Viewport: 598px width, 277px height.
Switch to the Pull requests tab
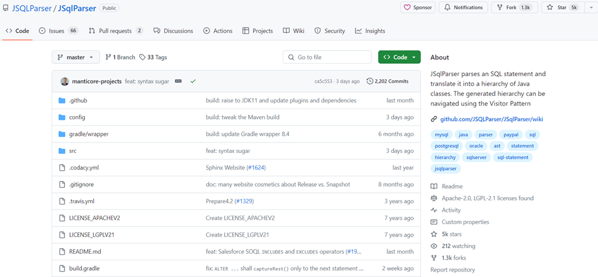[116, 31]
